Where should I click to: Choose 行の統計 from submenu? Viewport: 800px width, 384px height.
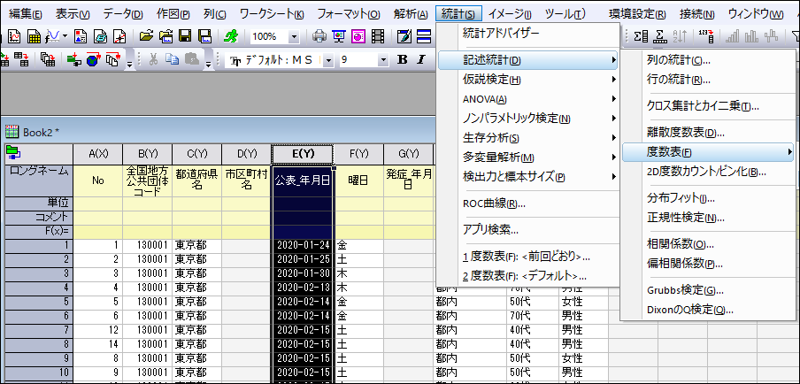(x=708, y=80)
